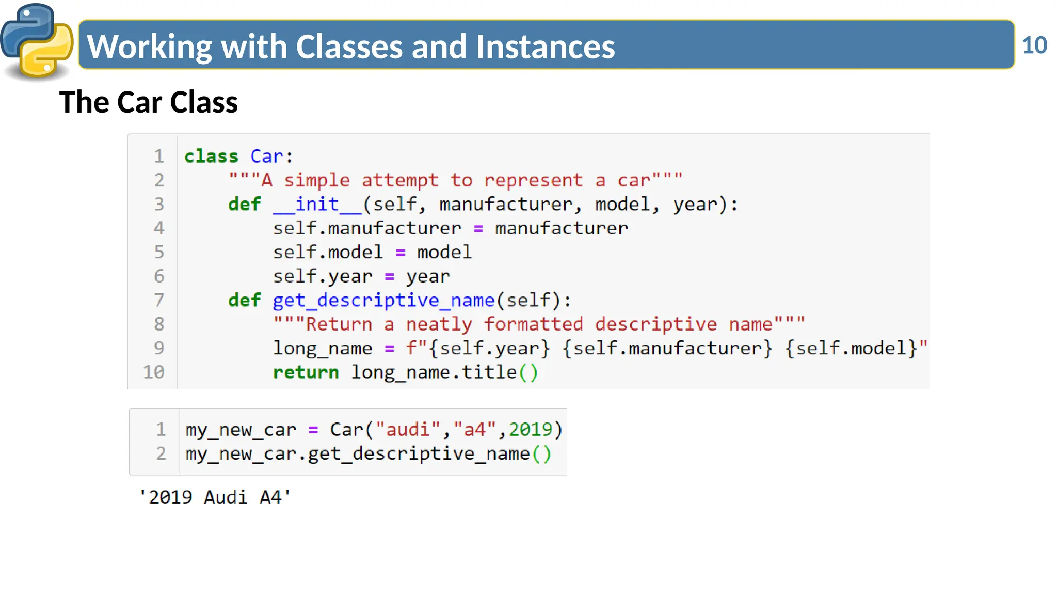Click the line 'my_new_car = Car("audi","a4",2019)'
This screenshot has height=595, width=1057.
pos(374,430)
